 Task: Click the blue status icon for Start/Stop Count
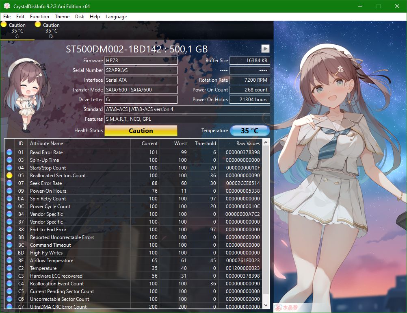pyautogui.click(x=9, y=167)
